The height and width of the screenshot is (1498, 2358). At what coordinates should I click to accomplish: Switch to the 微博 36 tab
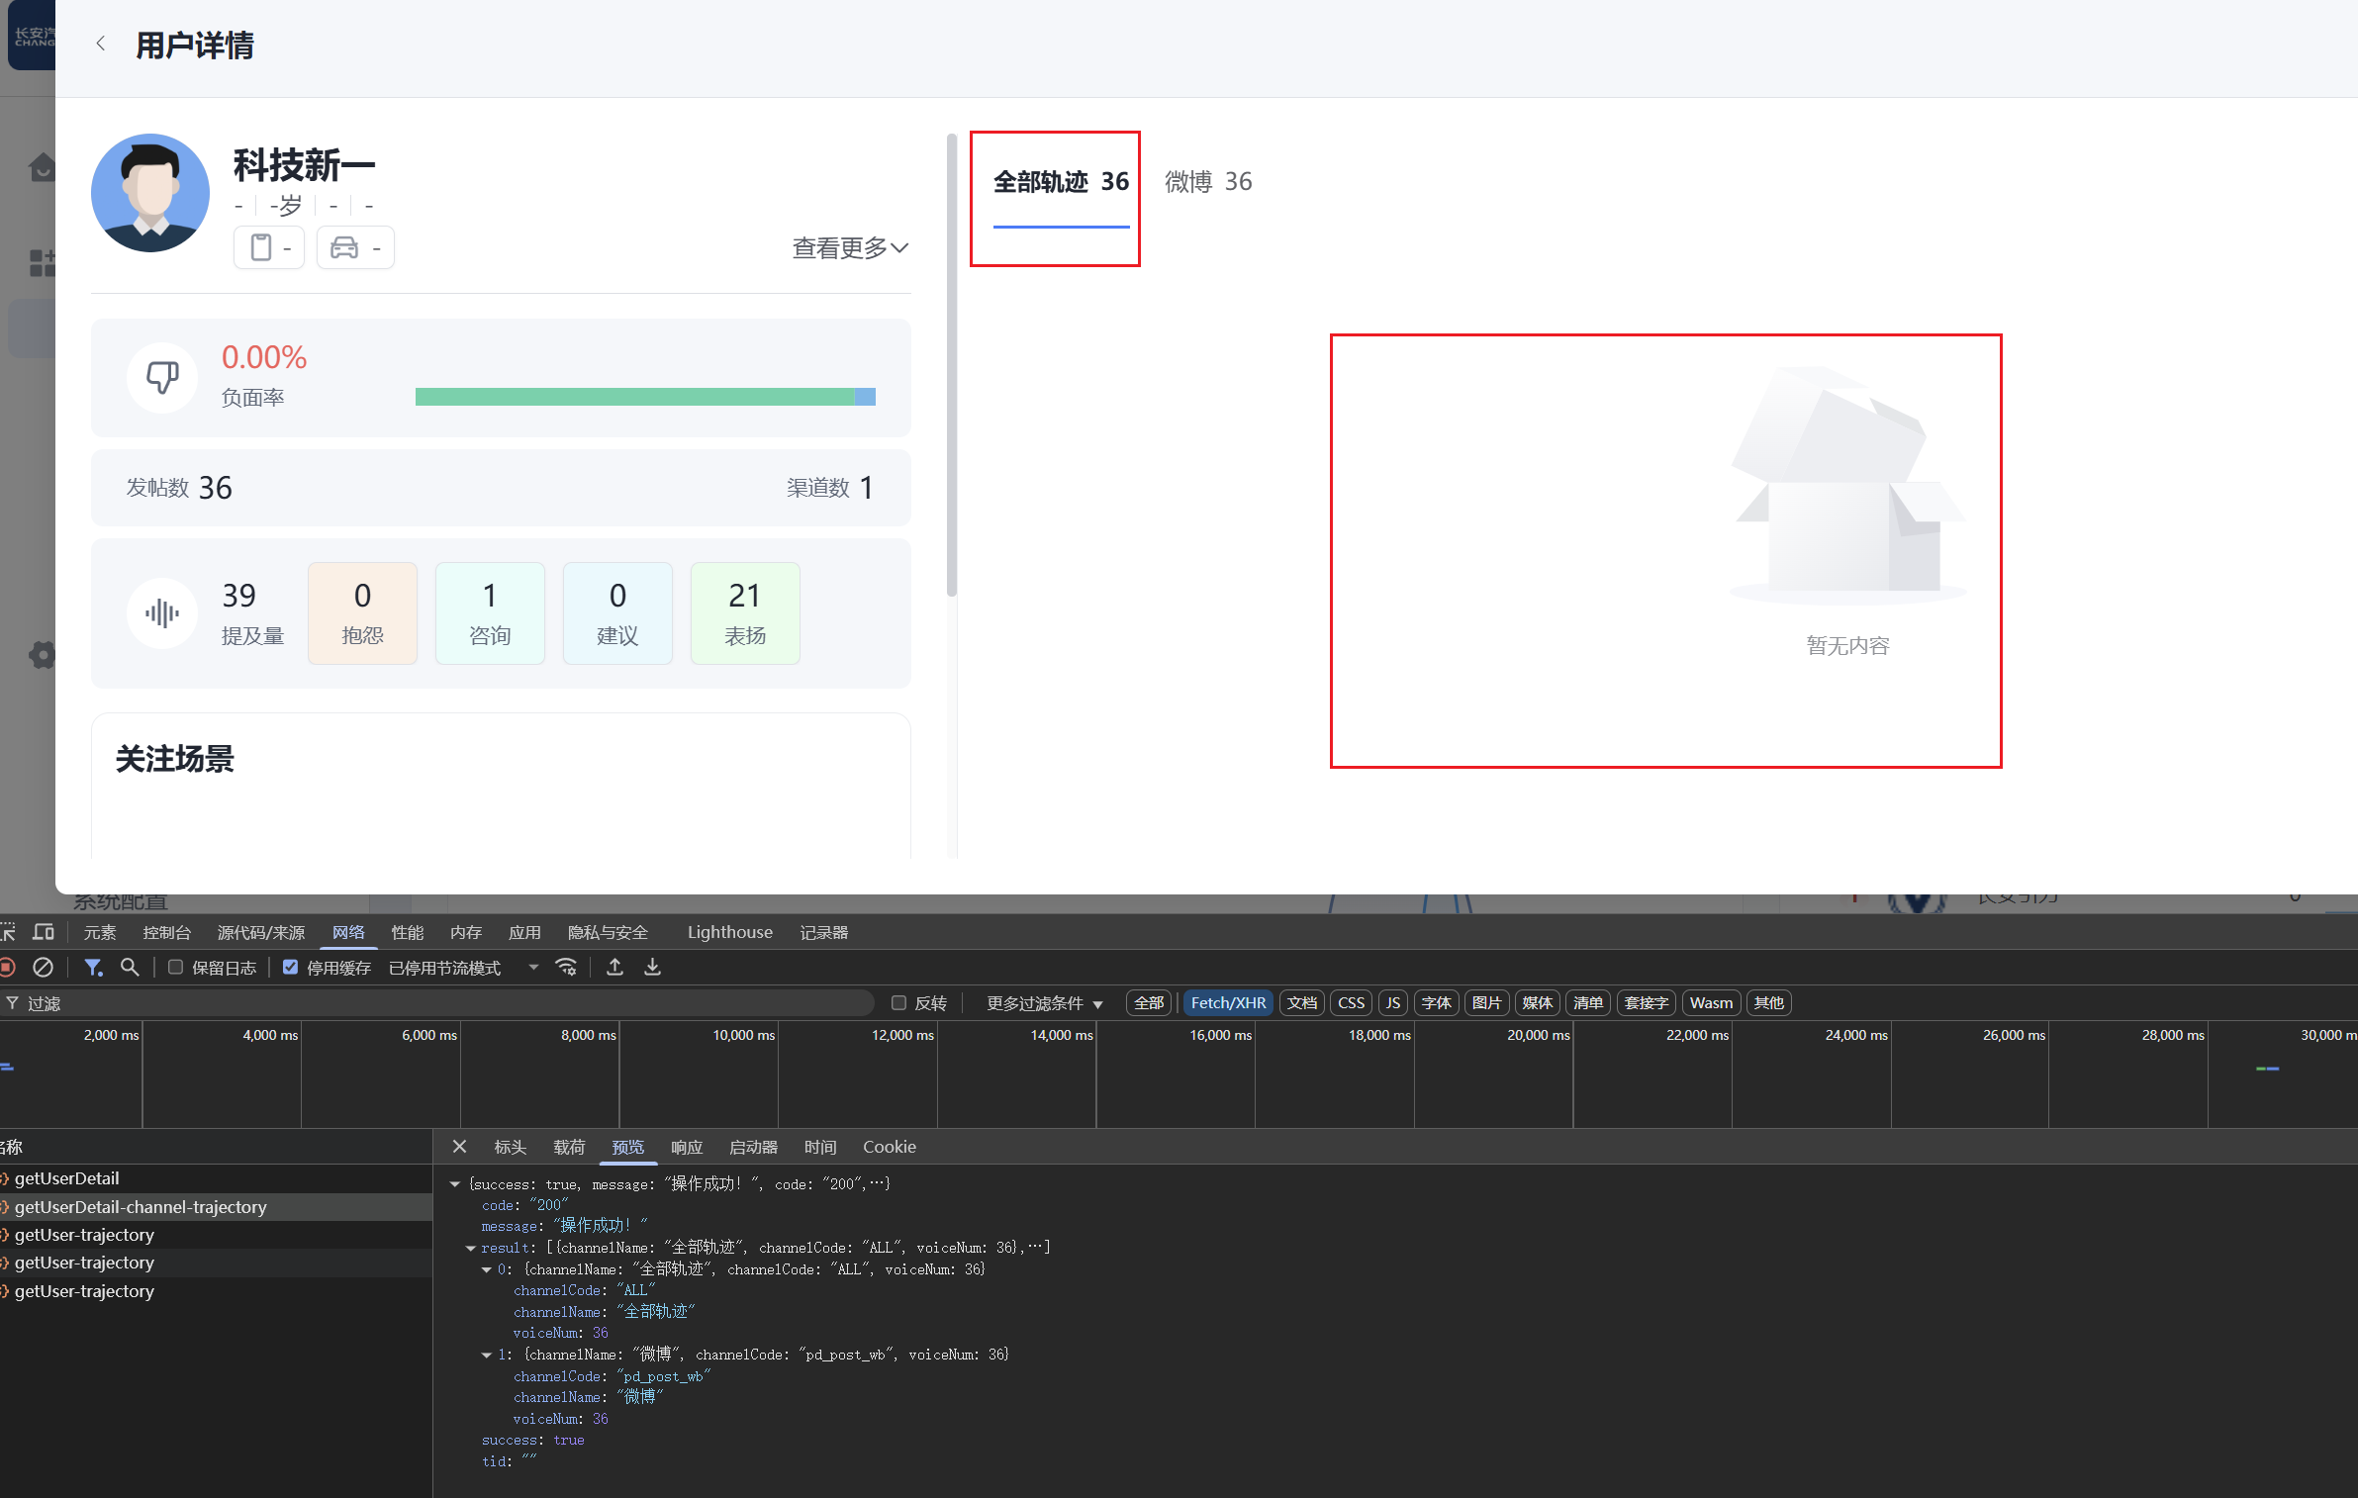[x=1207, y=182]
